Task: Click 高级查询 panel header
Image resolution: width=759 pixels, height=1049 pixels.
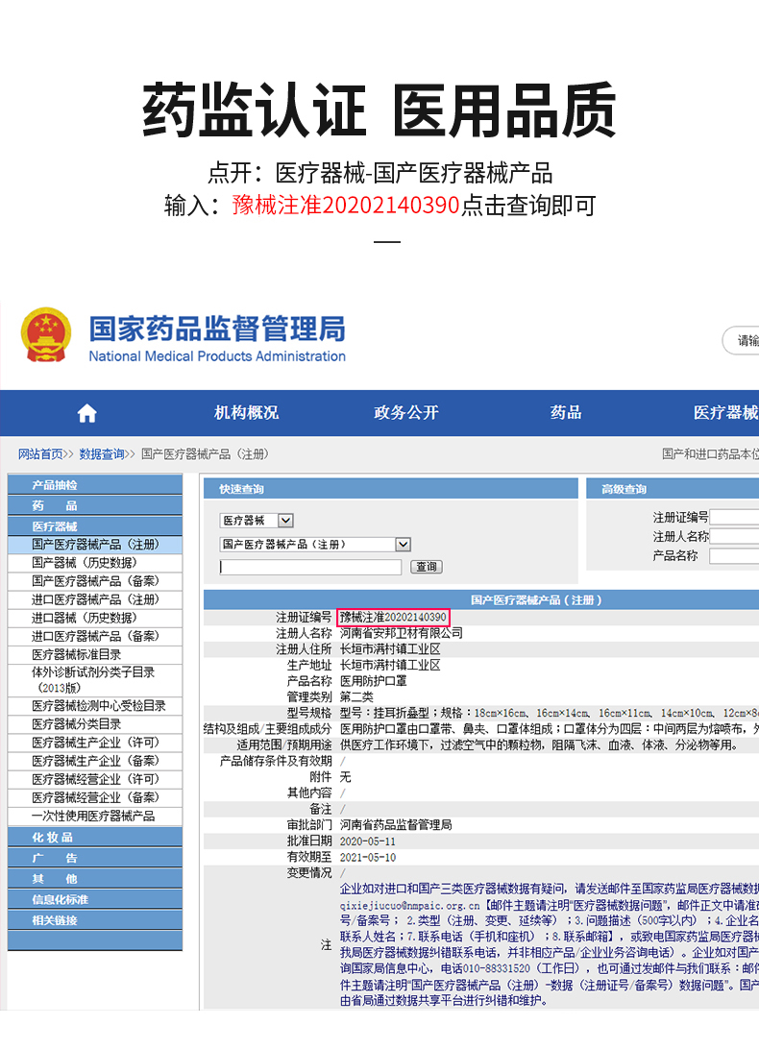Action: pyautogui.click(x=673, y=489)
